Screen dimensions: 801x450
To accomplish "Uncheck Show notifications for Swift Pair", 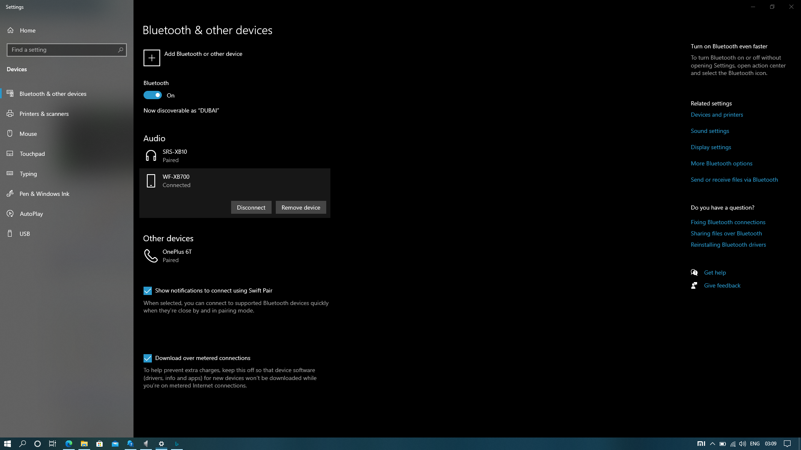I will tap(148, 291).
